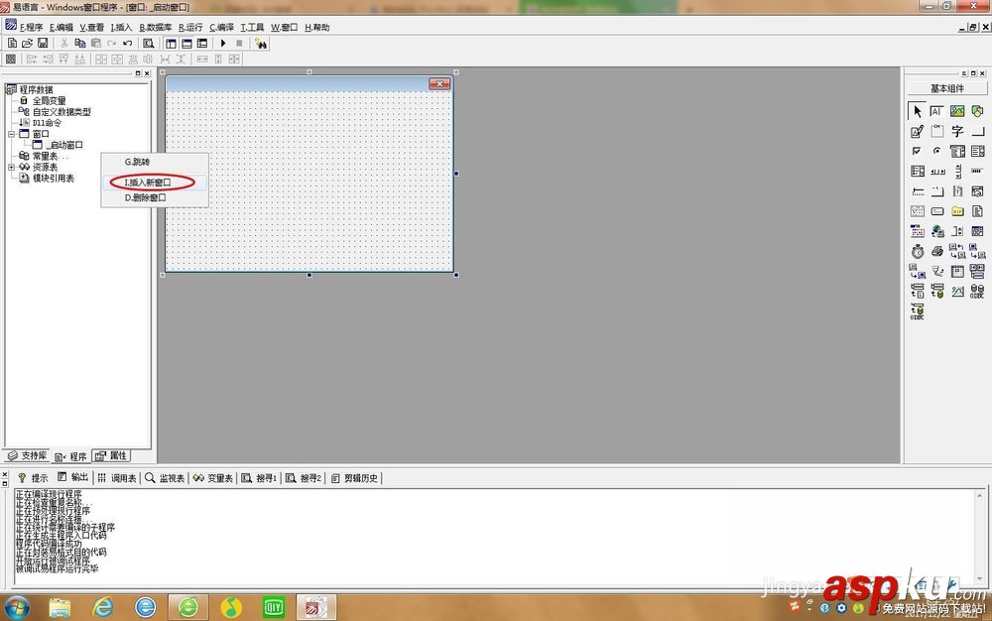The width and height of the screenshot is (992, 621).
Task: Click the 基本组件 panel header button
Action: pyautogui.click(x=947, y=88)
